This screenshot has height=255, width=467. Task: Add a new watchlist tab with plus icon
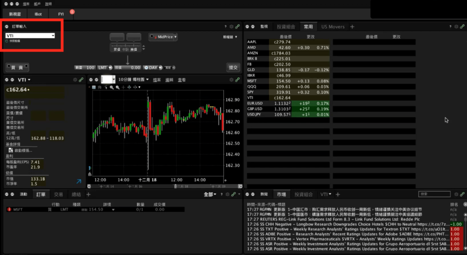(x=353, y=27)
